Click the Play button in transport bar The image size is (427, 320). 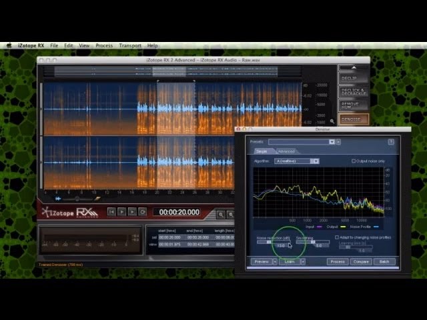pyautogui.click(x=121, y=212)
